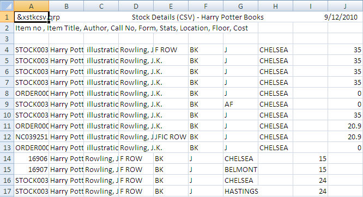The height and width of the screenshot is (197, 363).
Task: Click the 16906 item number cell
Action: (32, 158)
